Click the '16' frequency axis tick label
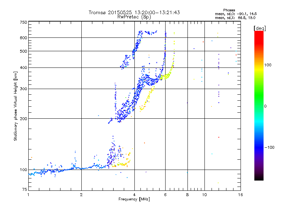 241,195
